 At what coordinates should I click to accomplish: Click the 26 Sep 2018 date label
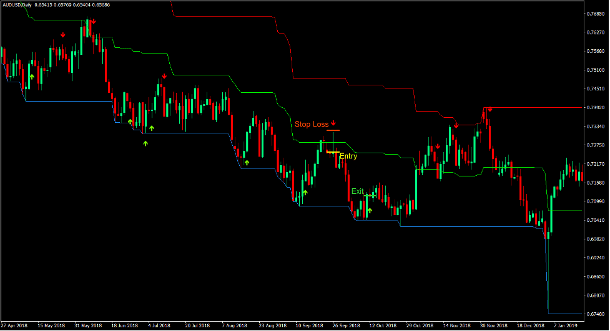(345, 325)
